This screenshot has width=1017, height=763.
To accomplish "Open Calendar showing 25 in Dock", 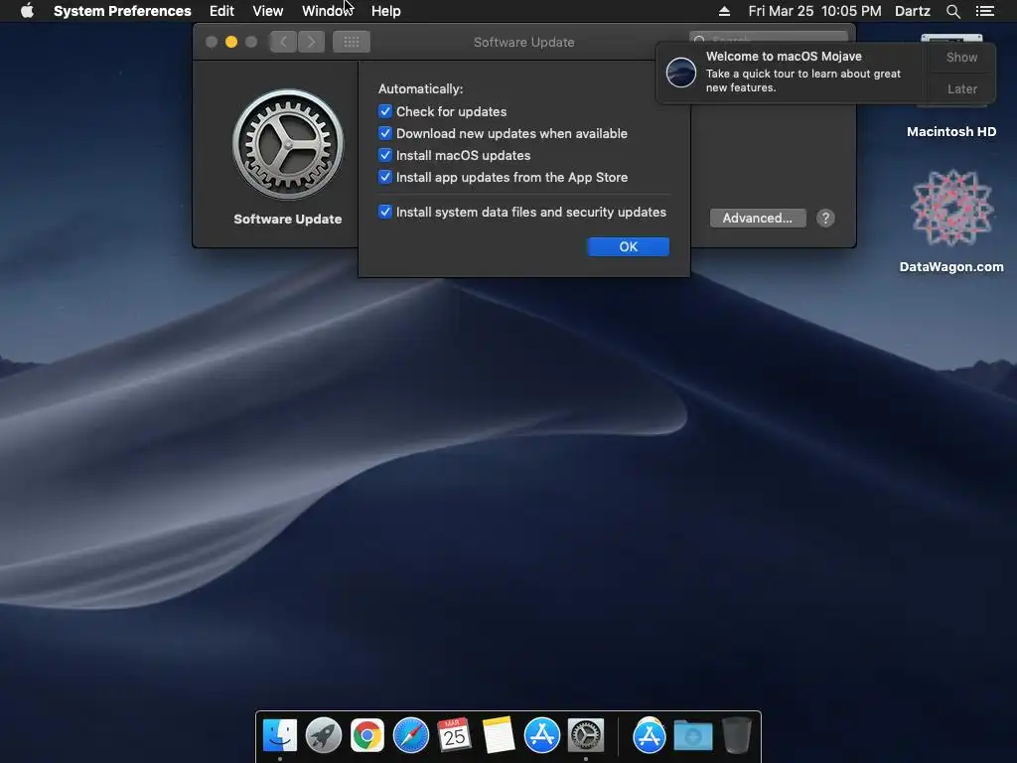I will point(454,735).
